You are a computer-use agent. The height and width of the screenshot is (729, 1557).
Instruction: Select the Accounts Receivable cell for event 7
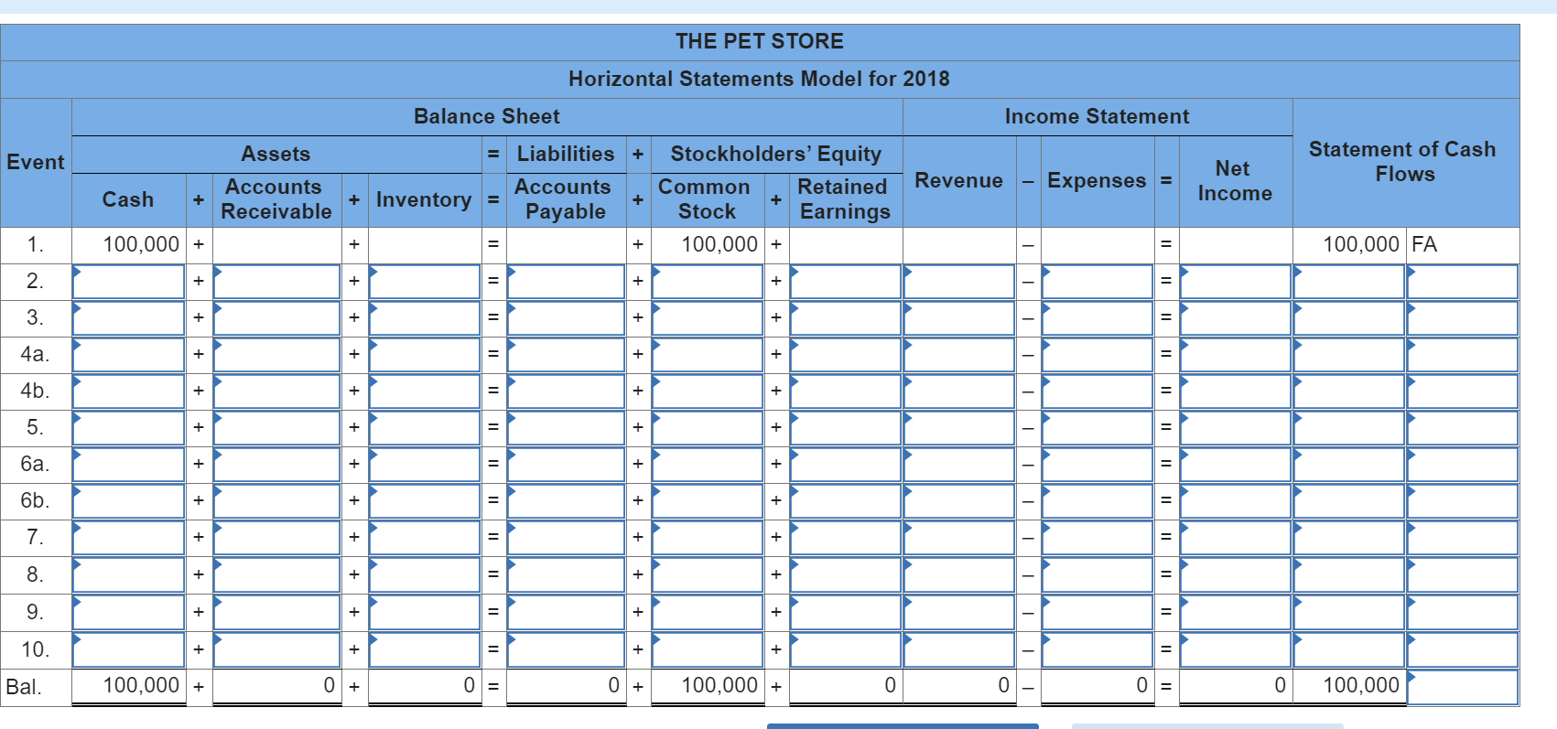coord(277,538)
